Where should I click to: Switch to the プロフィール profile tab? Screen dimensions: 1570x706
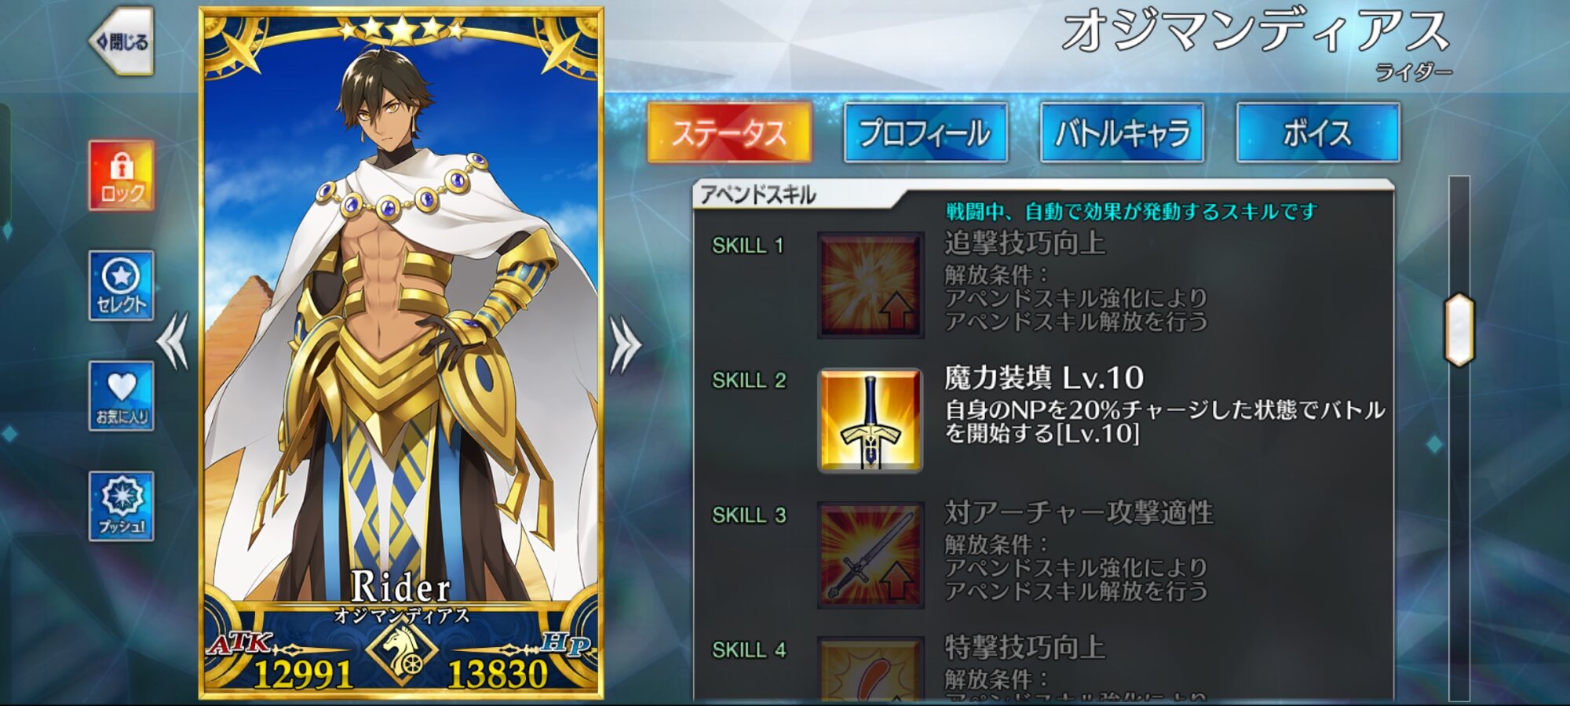click(926, 133)
